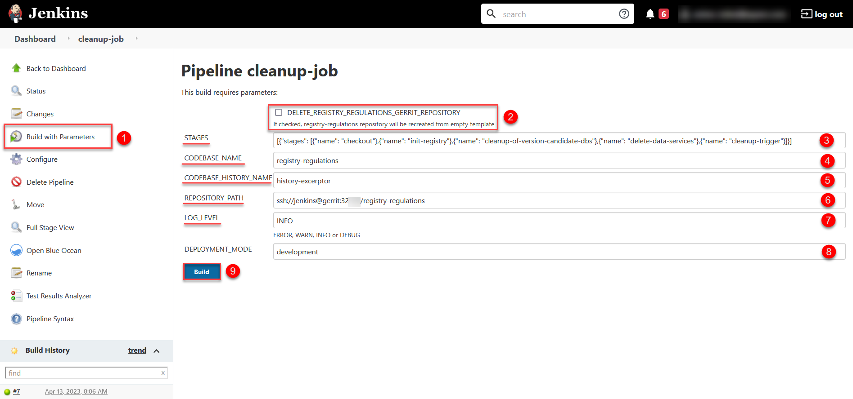Open build #7 link in history

click(x=17, y=391)
